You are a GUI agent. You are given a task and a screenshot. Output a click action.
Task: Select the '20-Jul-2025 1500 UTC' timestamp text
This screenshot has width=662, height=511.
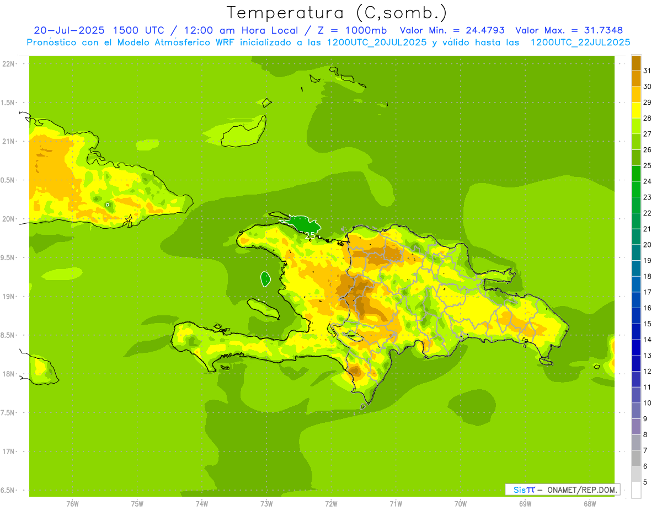tap(99, 30)
